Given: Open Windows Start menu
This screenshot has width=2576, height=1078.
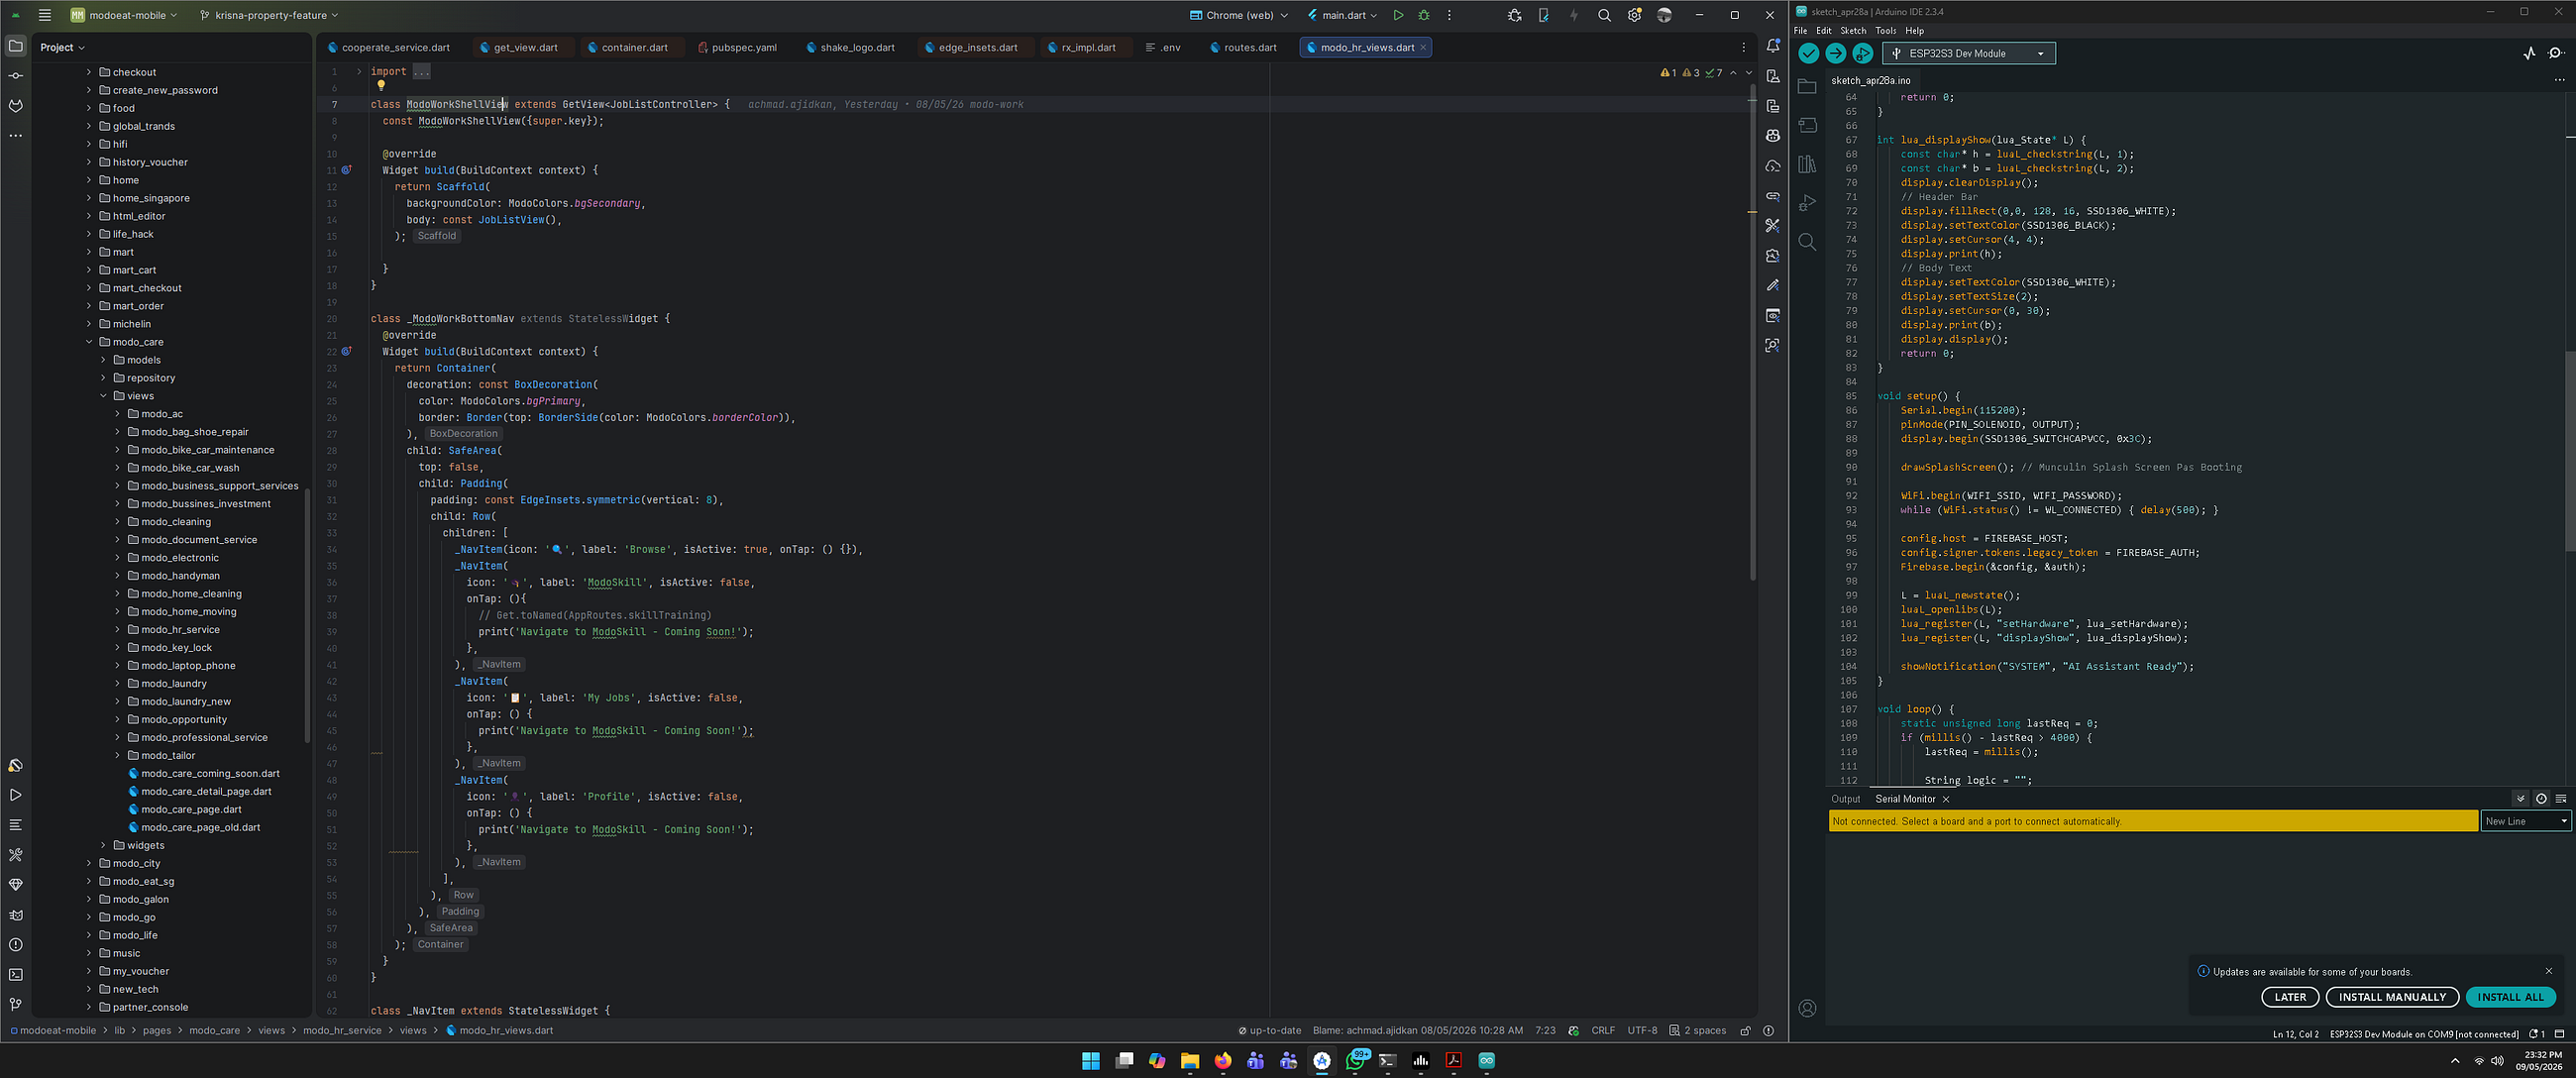Looking at the screenshot, I should pyautogui.click(x=1090, y=1061).
